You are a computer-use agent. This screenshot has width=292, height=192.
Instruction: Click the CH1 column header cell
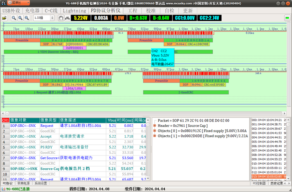[x=6, y=120]
